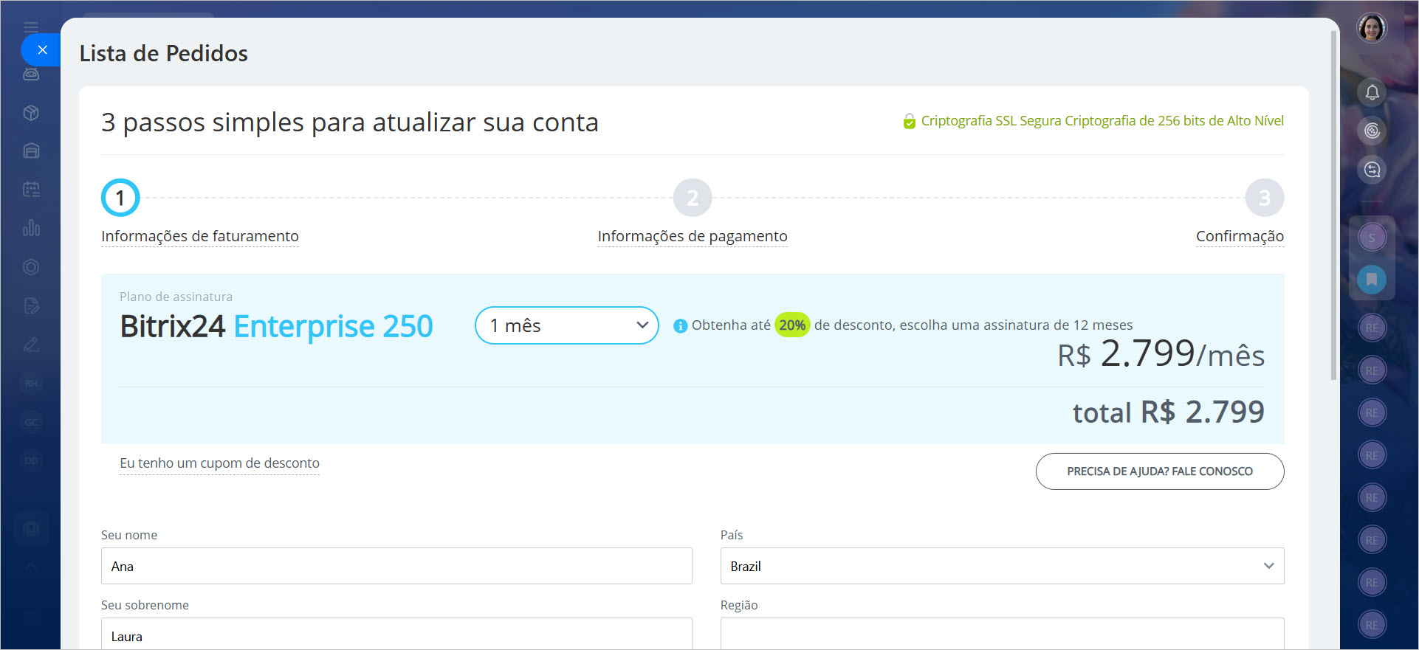Go to Confirmação step

[1240, 236]
